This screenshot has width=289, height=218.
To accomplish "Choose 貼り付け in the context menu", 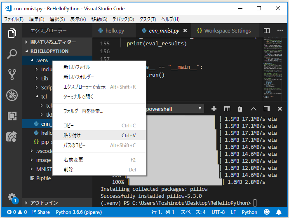I will 99,136.
